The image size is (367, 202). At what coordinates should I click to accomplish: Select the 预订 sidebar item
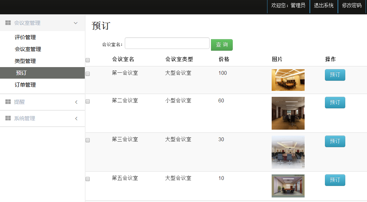(42, 73)
